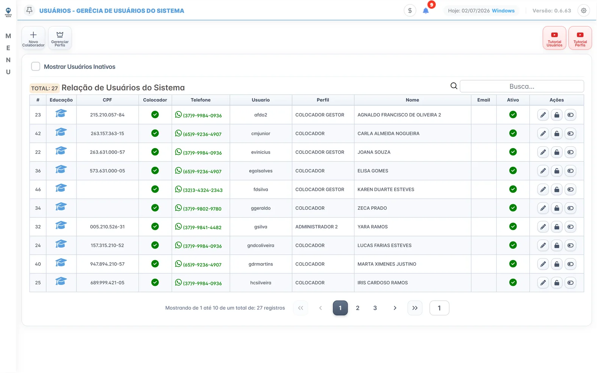Click the pin icon beside page title
The height and width of the screenshot is (373, 597).
[x=29, y=10]
